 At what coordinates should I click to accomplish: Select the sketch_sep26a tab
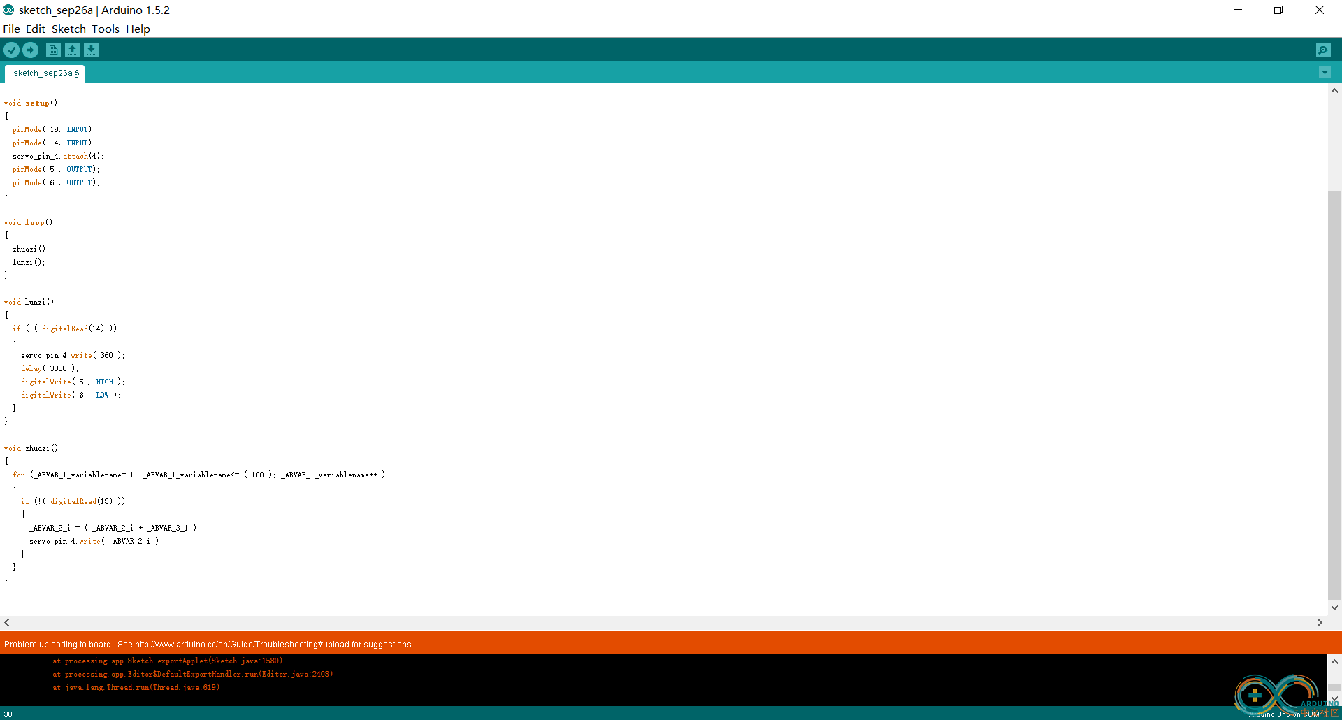coord(45,73)
